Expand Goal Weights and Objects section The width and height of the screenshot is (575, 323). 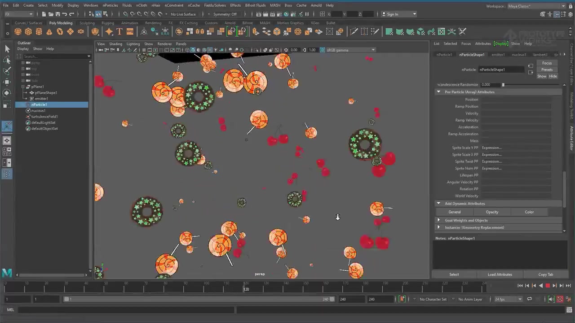pos(439,220)
